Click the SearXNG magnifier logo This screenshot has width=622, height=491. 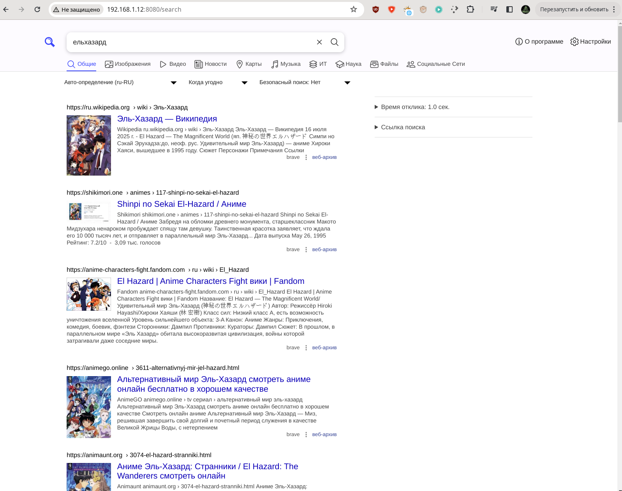[x=49, y=42]
